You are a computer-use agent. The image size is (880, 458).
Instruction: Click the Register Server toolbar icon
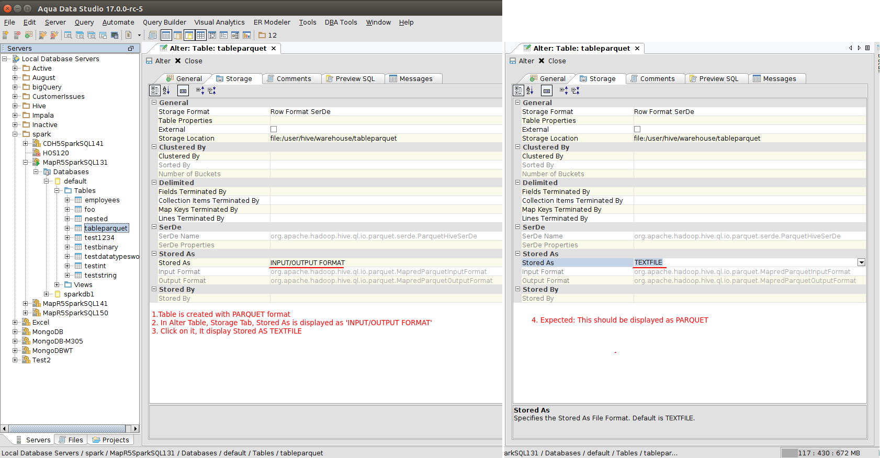6,35
